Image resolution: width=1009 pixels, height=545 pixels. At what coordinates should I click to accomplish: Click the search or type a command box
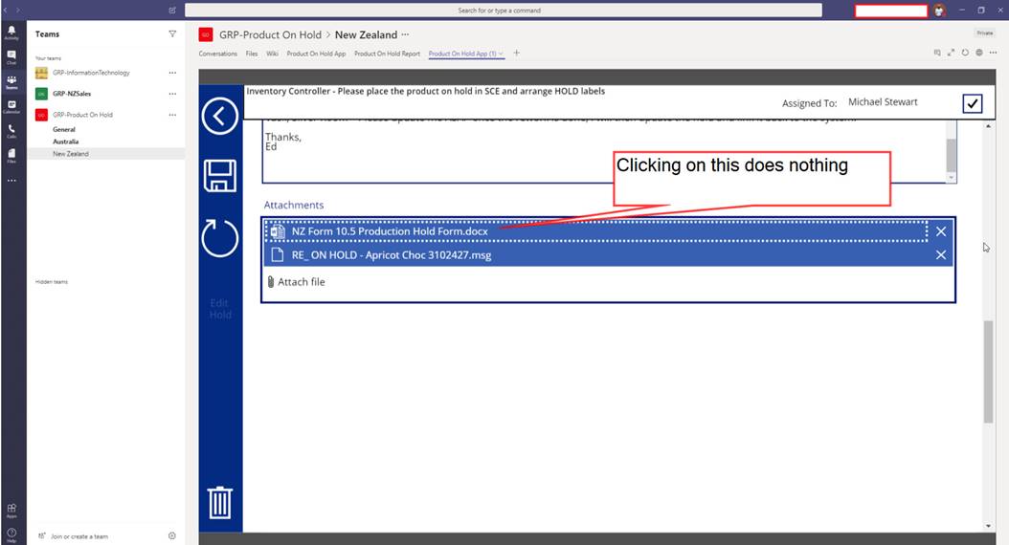504,11
